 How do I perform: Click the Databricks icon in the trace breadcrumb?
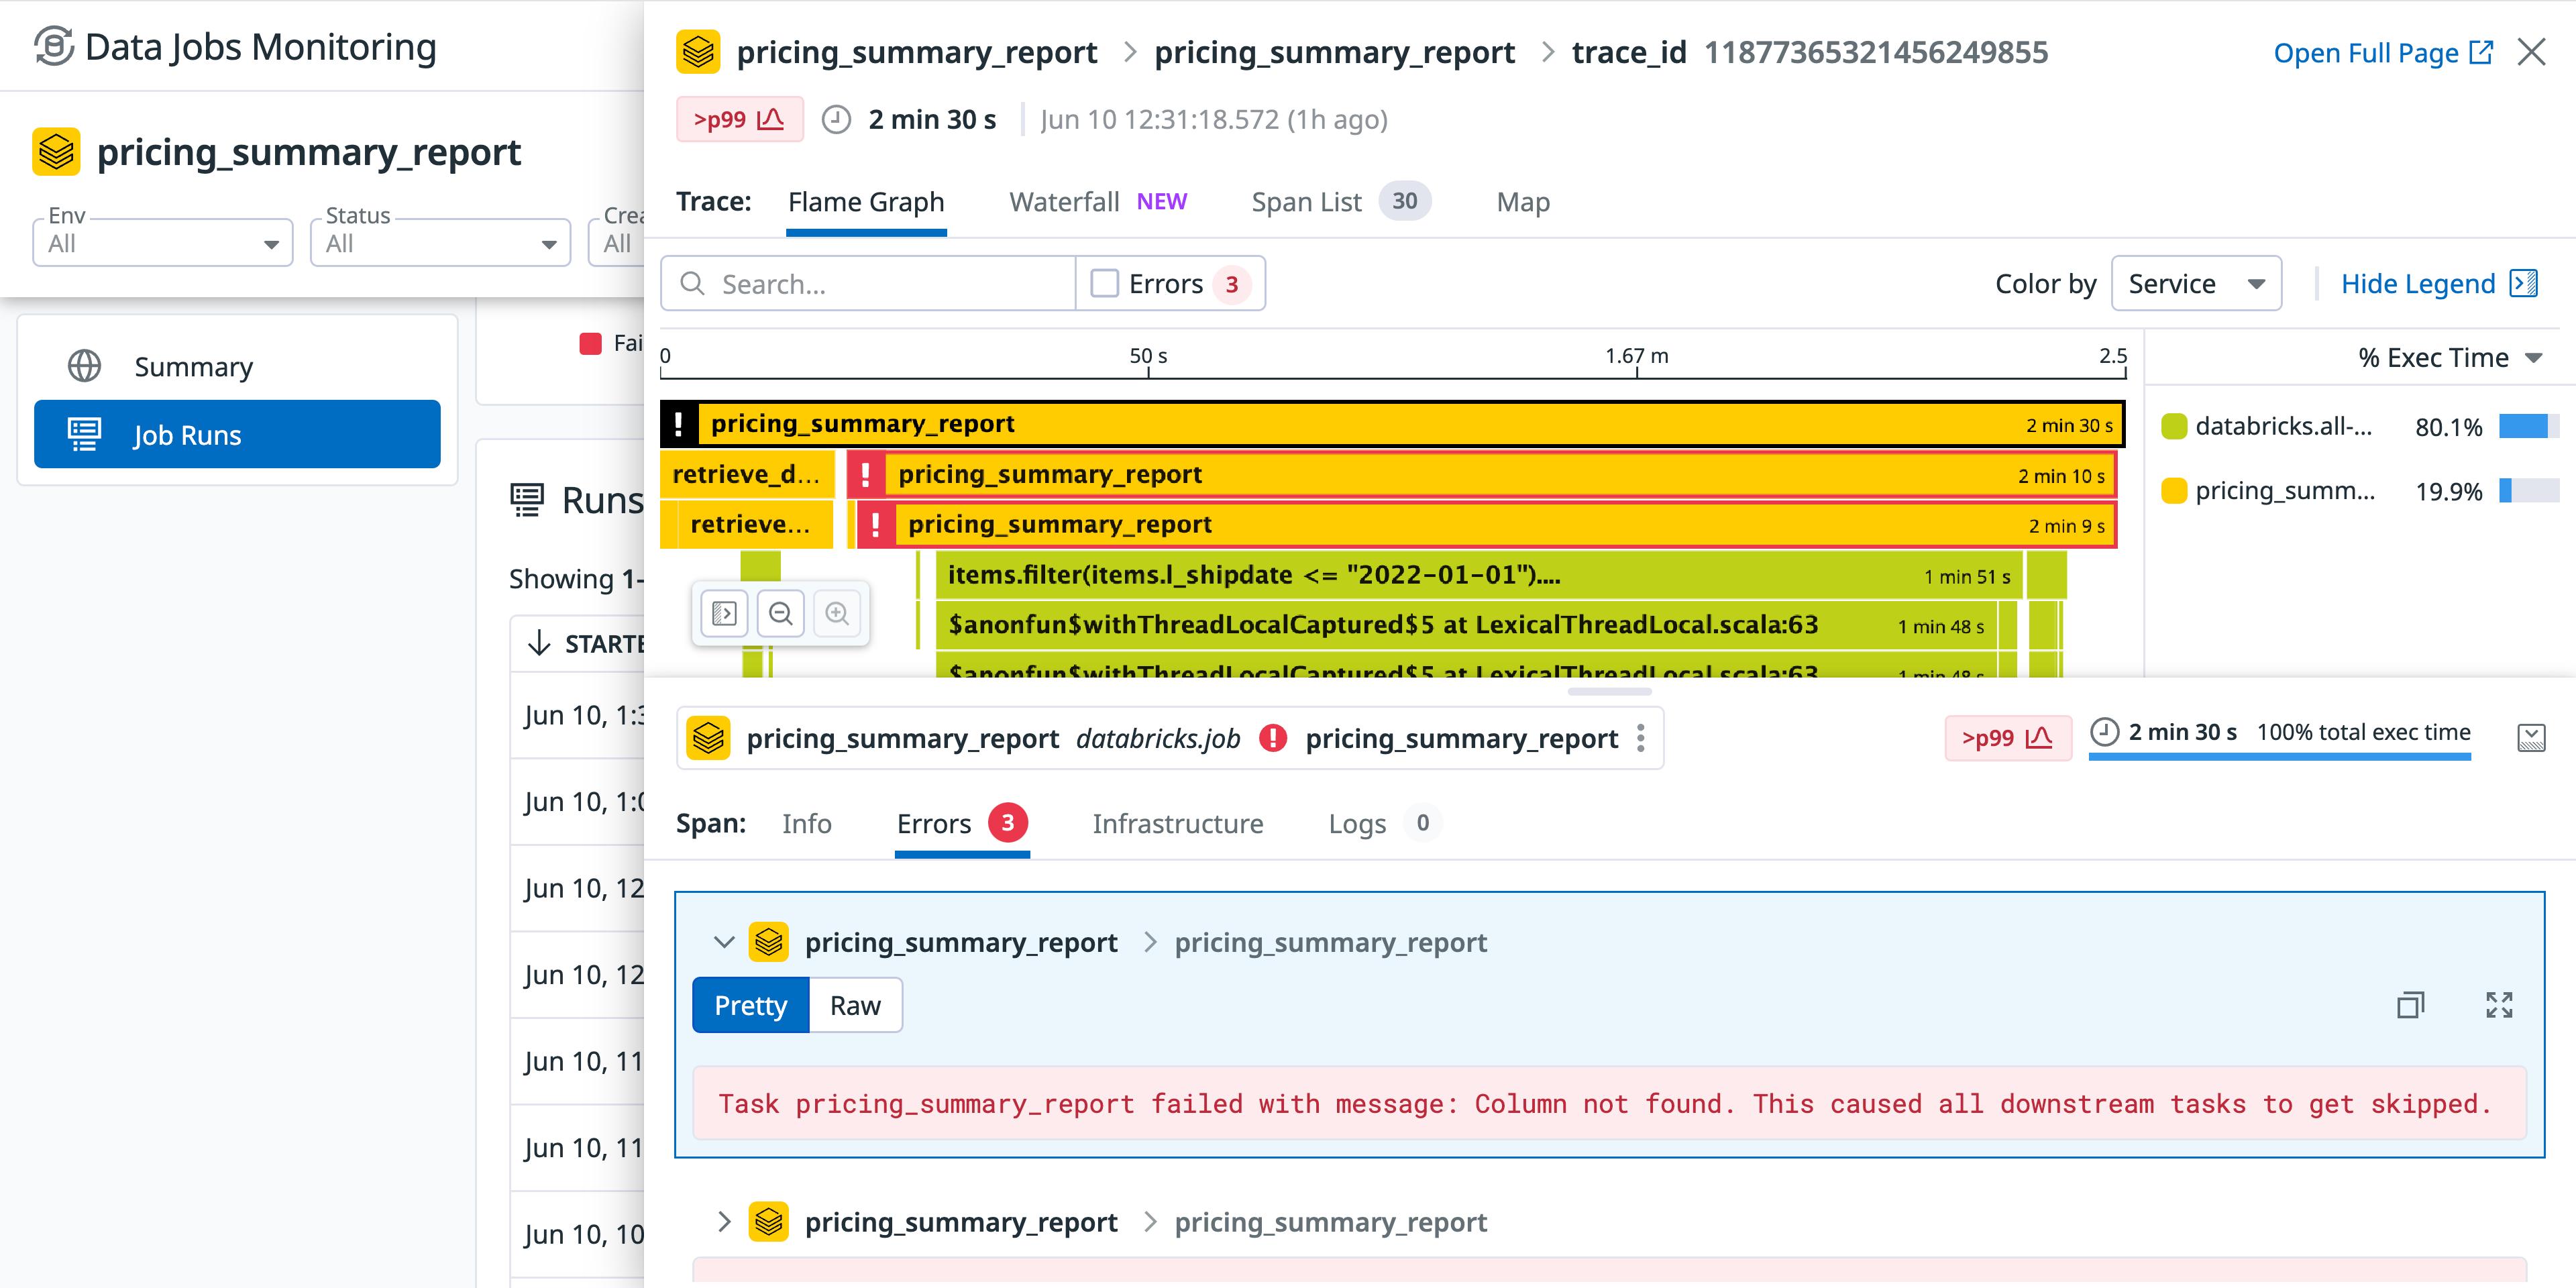pos(700,51)
